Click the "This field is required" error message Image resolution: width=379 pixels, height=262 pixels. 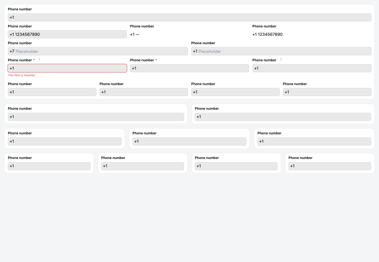click(x=21, y=75)
